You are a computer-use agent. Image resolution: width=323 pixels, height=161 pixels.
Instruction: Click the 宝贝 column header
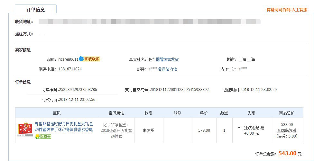pos(57,113)
